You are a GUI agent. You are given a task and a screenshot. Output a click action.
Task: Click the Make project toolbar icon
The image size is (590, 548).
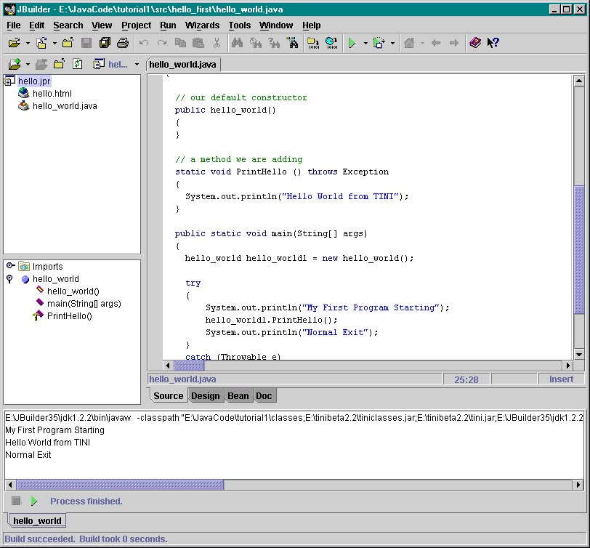coord(314,43)
